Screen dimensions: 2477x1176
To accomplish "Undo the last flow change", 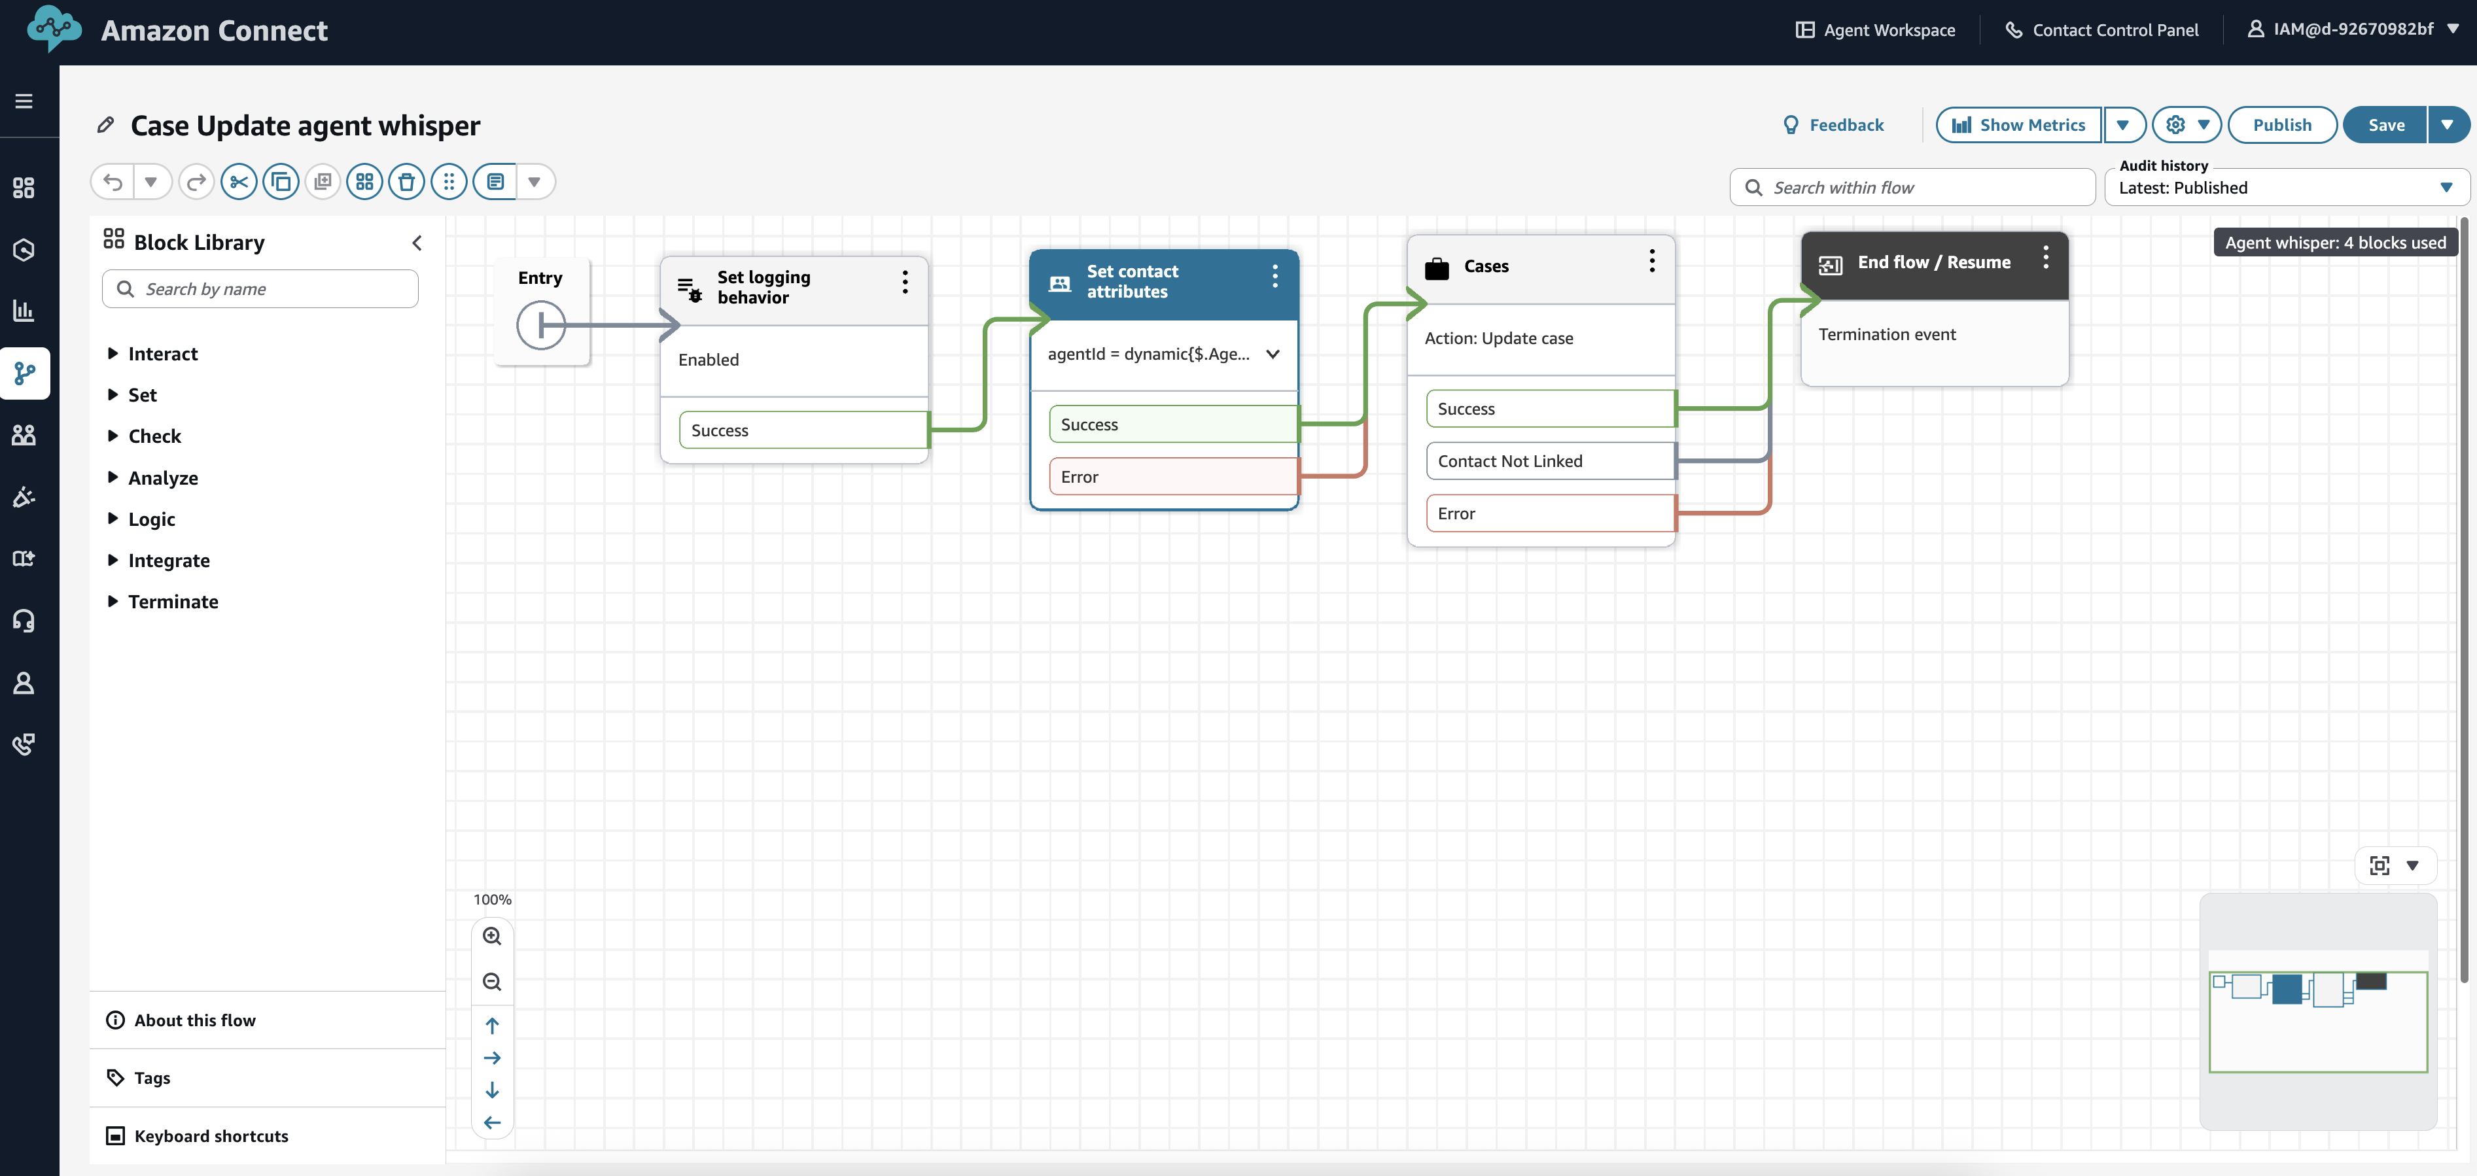I will pos(113,181).
